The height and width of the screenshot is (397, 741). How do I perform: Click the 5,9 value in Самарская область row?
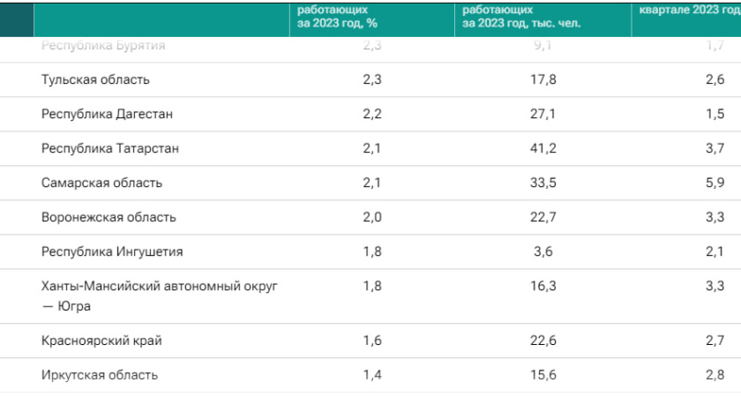coord(715,183)
